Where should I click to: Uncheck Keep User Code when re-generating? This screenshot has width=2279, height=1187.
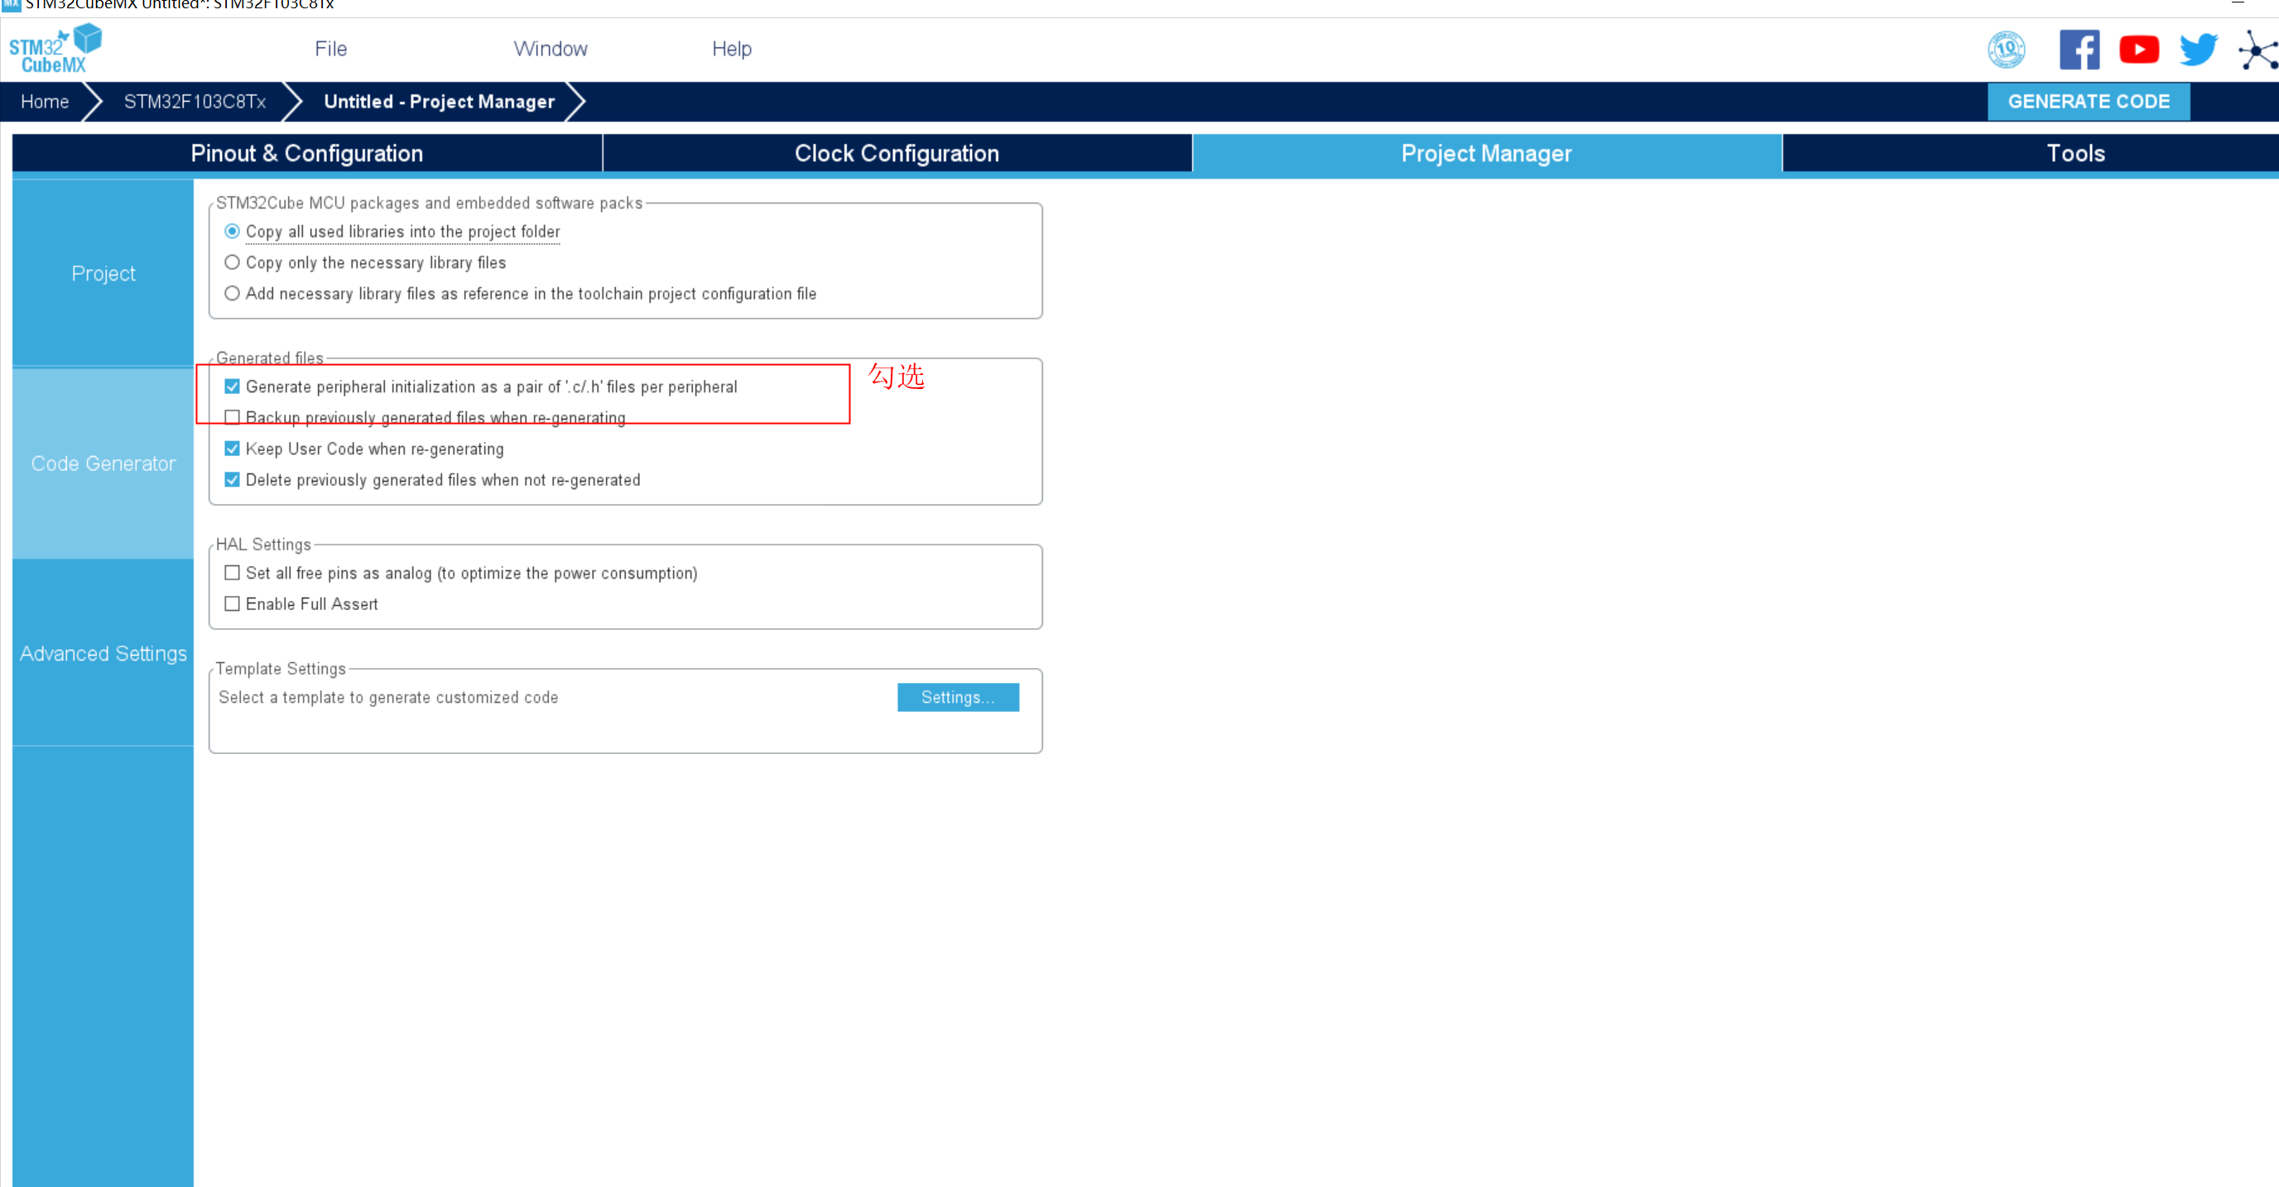(232, 449)
